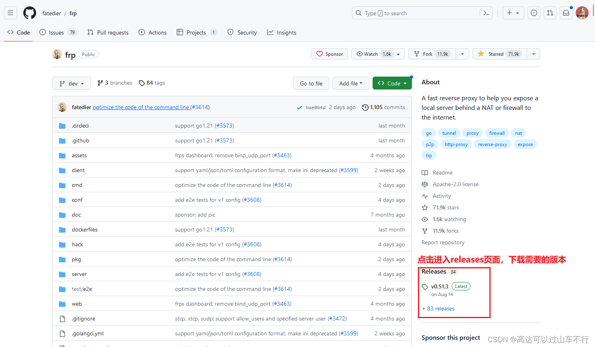Open the issues shortcut icon in header
This screenshot has width=595, height=347.
point(534,13)
